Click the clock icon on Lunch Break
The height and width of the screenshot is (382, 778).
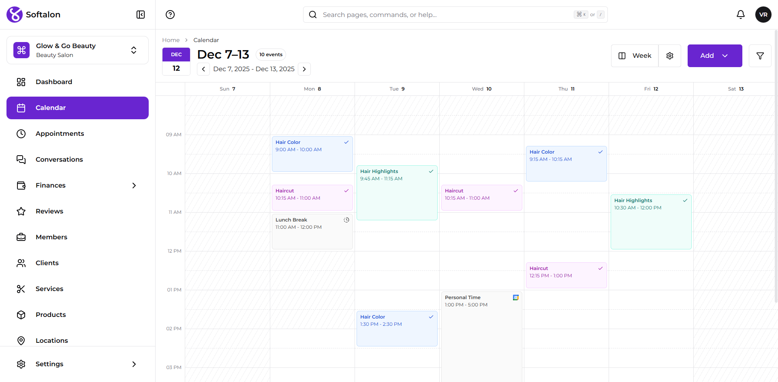coord(346,220)
